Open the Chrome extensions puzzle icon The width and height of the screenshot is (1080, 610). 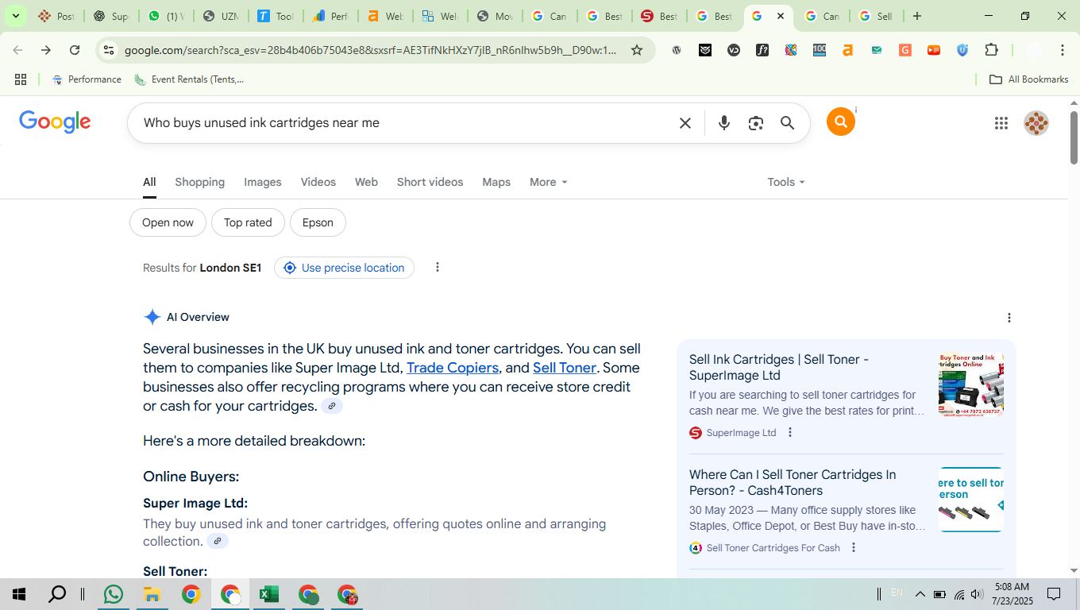click(991, 50)
